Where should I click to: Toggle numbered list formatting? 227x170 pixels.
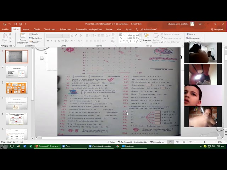point(93,35)
